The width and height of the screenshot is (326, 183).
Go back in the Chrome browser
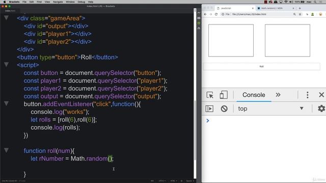click(x=205, y=14)
